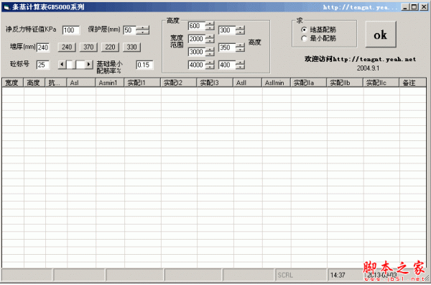Click the width range field showing 2000
This screenshot has width=431, height=285.
pos(197,39)
